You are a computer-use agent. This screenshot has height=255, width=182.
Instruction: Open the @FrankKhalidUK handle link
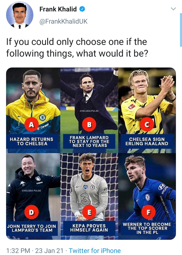(x=63, y=21)
